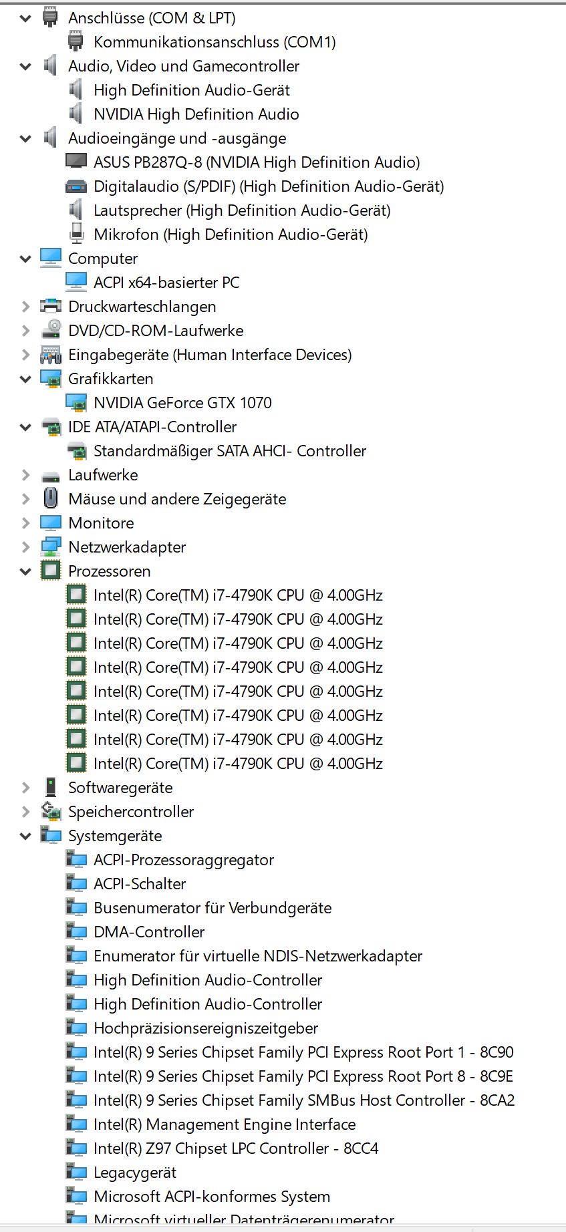Select the Hochpräzisionsereigniszeitgeber entry

[x=206, y=1028]
